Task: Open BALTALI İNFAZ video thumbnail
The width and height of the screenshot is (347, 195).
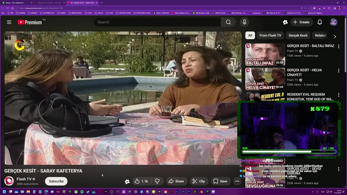Action: coord(265,55)
